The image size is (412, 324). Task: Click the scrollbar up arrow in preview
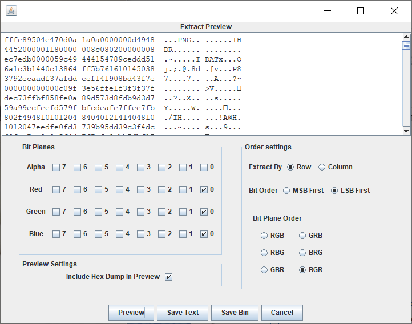(x=406, y=37)
